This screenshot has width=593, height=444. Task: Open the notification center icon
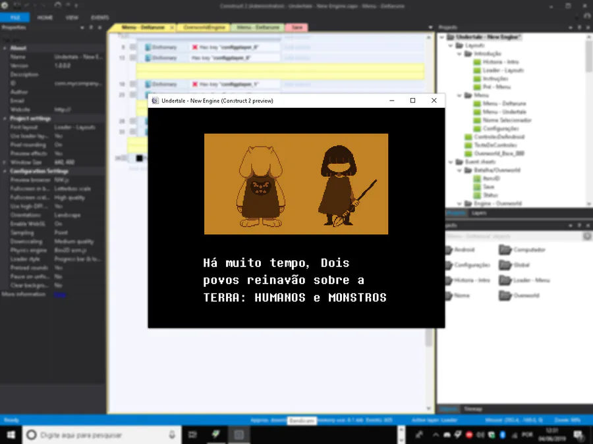coord(579,435)
